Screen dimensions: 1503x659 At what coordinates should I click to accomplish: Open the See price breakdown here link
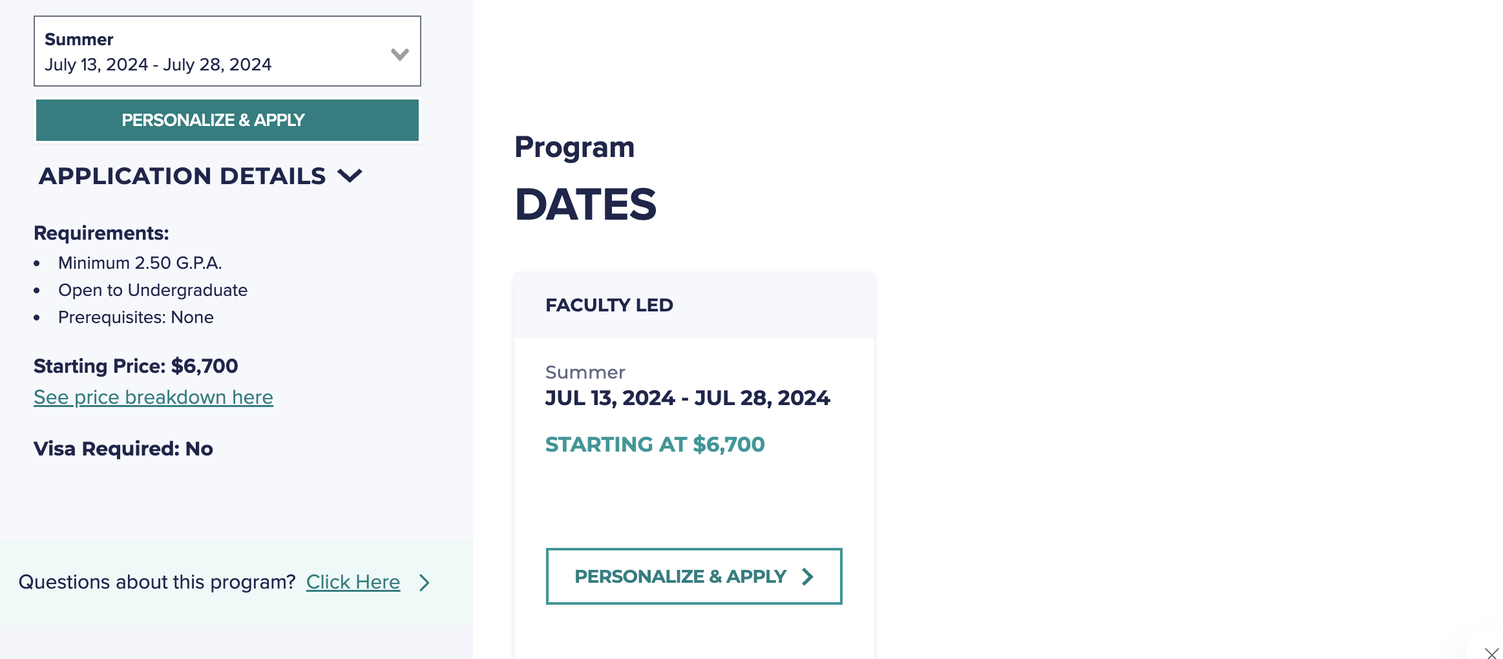[152, 397]
